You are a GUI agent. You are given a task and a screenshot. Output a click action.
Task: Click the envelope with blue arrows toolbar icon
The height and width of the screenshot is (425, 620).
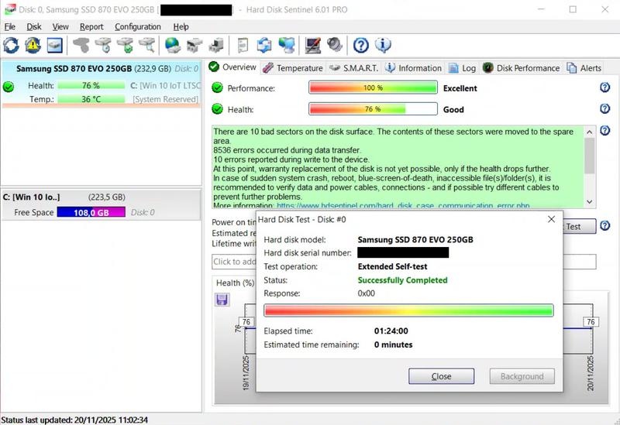click(264, 45)
